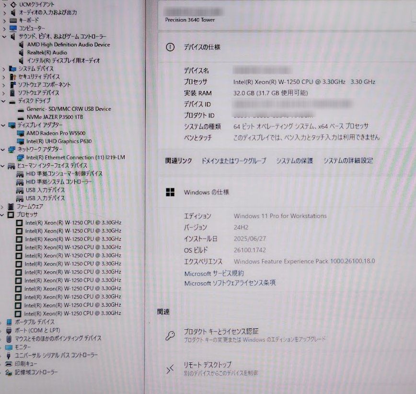416x394 pixels.
Task: Collapse the プロセッサ node
Action: [x=2, y=215]
